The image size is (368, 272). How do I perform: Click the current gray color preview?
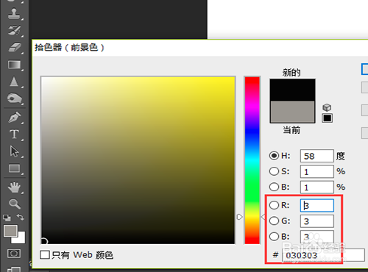[x=292, y=112]
